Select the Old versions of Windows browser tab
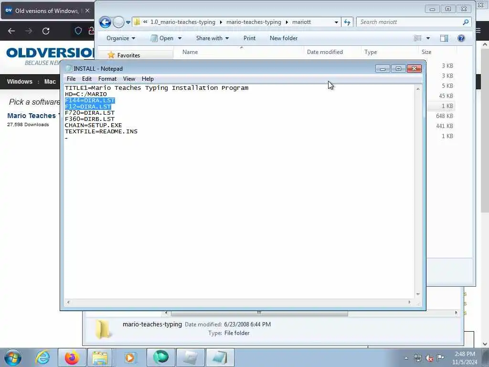This screenshot has width=489, height=367. 48,11
